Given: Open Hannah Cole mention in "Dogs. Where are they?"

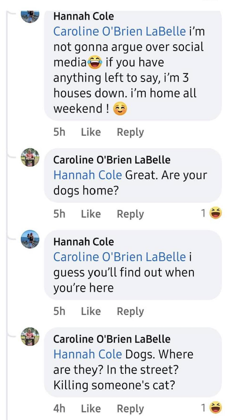Looking at the screenshot, I should pyautogui.click(x=88, y=354).
